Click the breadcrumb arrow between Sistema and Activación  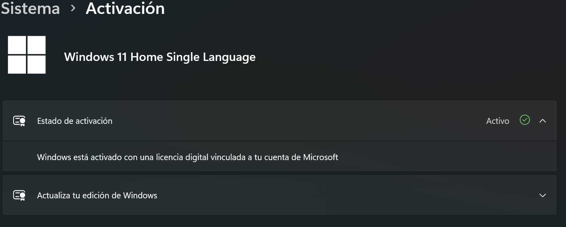pyautogui.click(x=73, y=8)
